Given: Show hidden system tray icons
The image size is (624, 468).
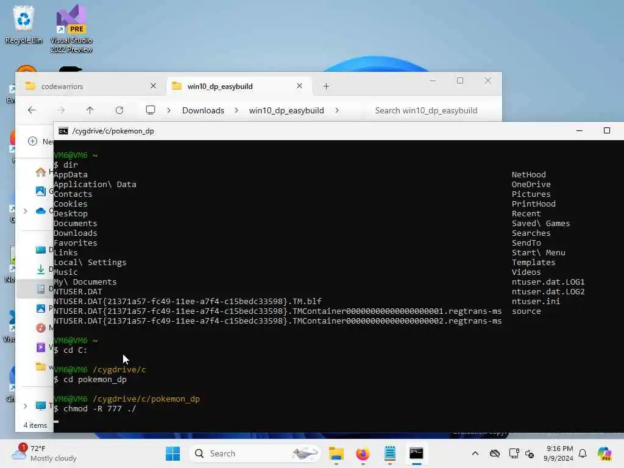Looking at the screenshot, I should click(x=475, y=453).
